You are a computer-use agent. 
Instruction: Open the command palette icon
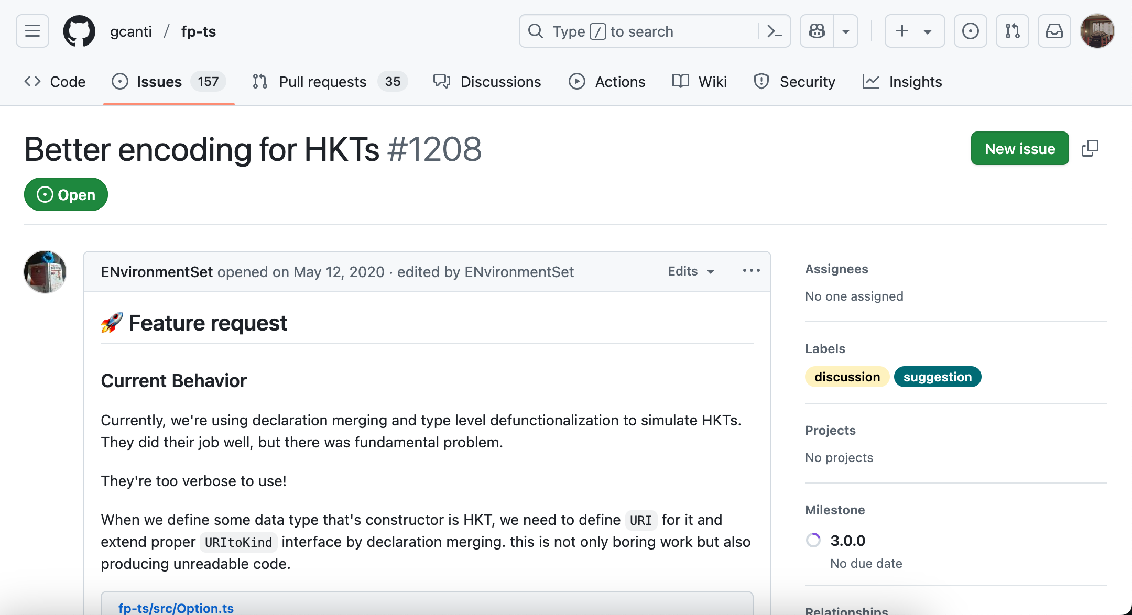[774, 31]
